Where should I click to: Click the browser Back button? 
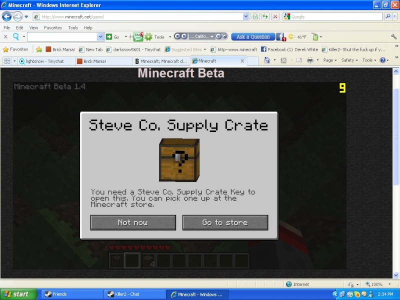pos(7,16)
